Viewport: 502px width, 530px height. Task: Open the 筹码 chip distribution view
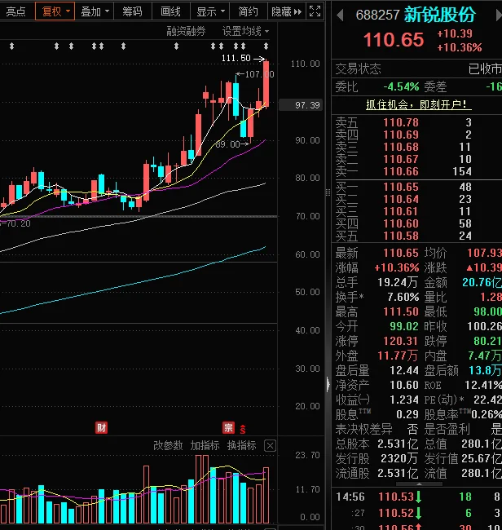132,11
